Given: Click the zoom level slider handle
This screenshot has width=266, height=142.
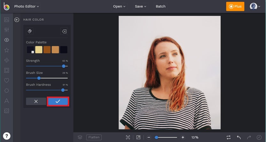Looking at the screenshot, I should tap(156, 138).
